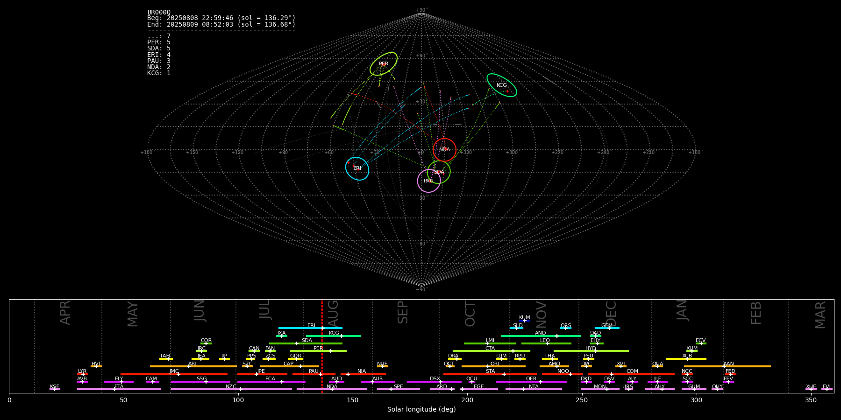
Task: Click the 'ERI: 4' legend line
Action: 159,55
